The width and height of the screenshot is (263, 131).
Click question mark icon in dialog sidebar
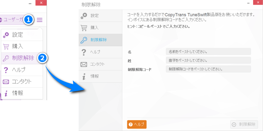pos(84,52)
